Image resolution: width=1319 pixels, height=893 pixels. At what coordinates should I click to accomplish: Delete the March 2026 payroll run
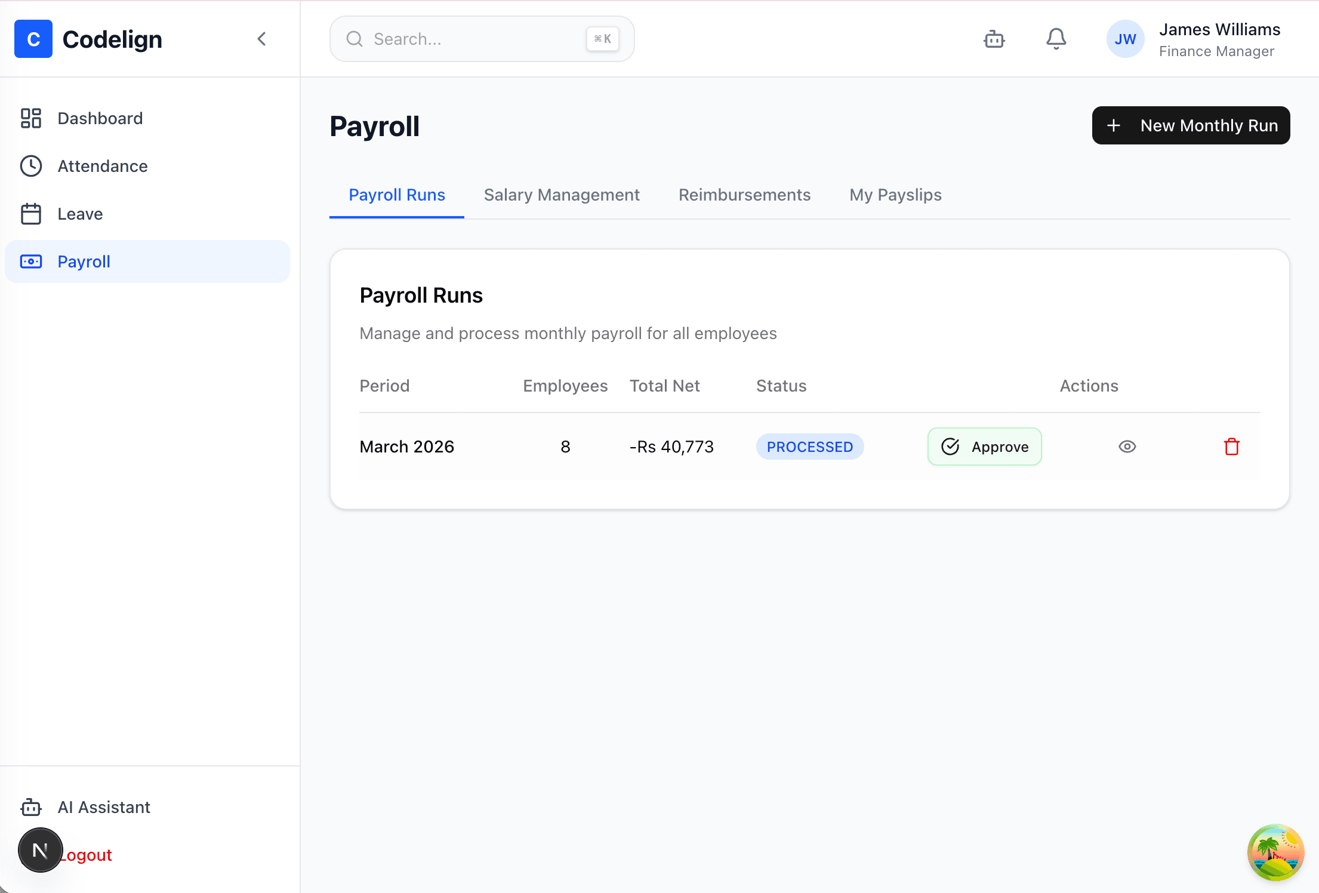pos(1231,446)
